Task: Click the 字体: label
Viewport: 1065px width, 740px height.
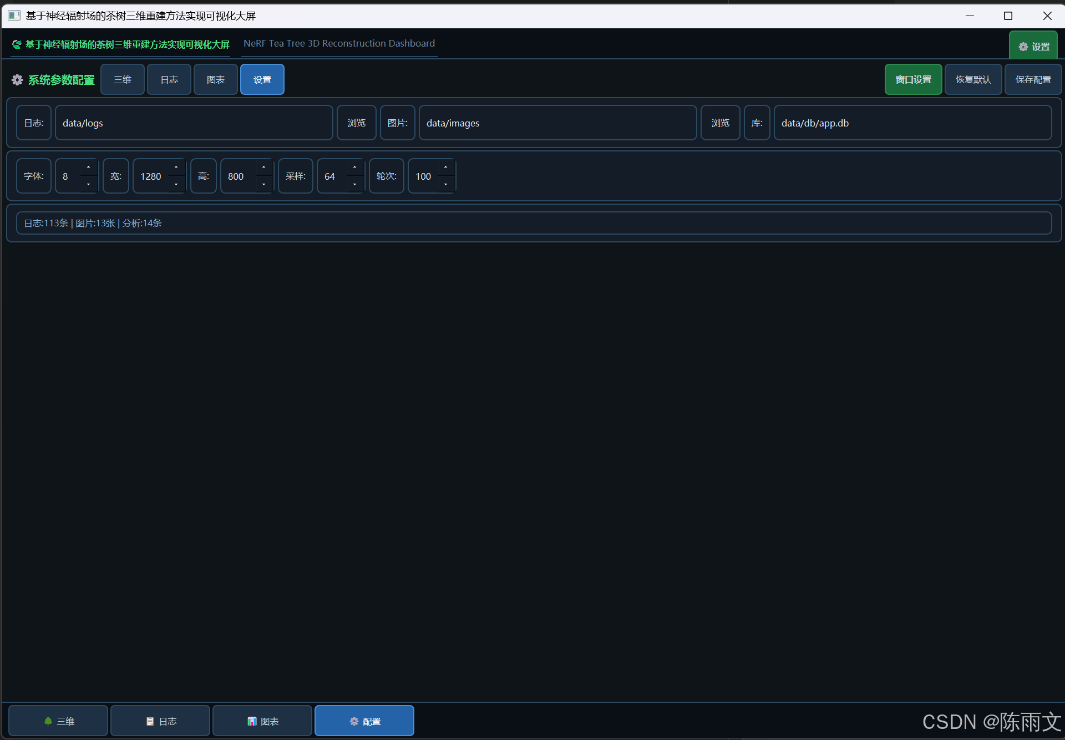Action: pos(34,176)
